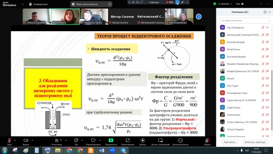Open the Conference tab at top

[x=38, y=4]
